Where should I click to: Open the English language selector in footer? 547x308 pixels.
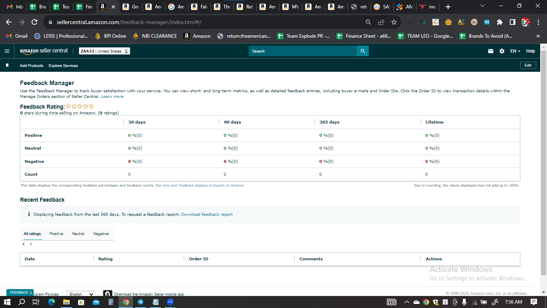click(x=80, y=294)
